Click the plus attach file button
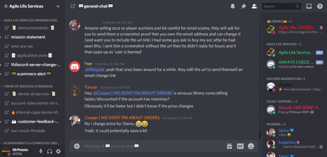This screenshot has width=327, height=157. point(77,146)
